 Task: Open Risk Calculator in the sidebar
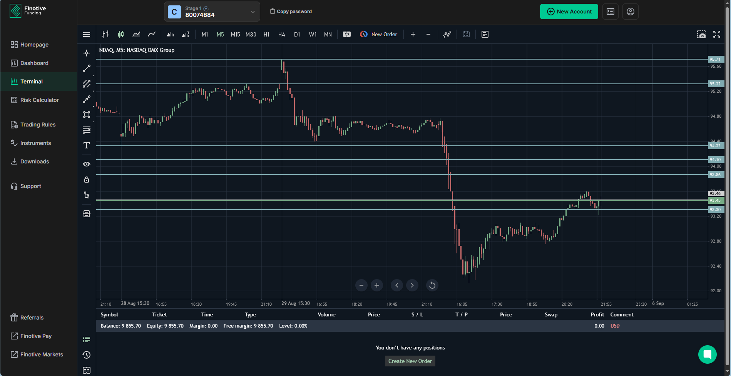[x=39, y=100]
